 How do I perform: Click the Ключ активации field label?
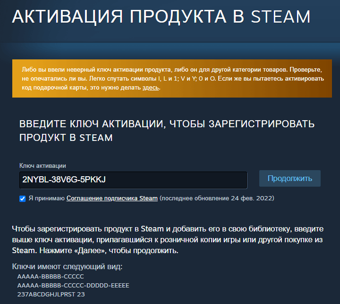pyautogui.click(x=42, y=166)
